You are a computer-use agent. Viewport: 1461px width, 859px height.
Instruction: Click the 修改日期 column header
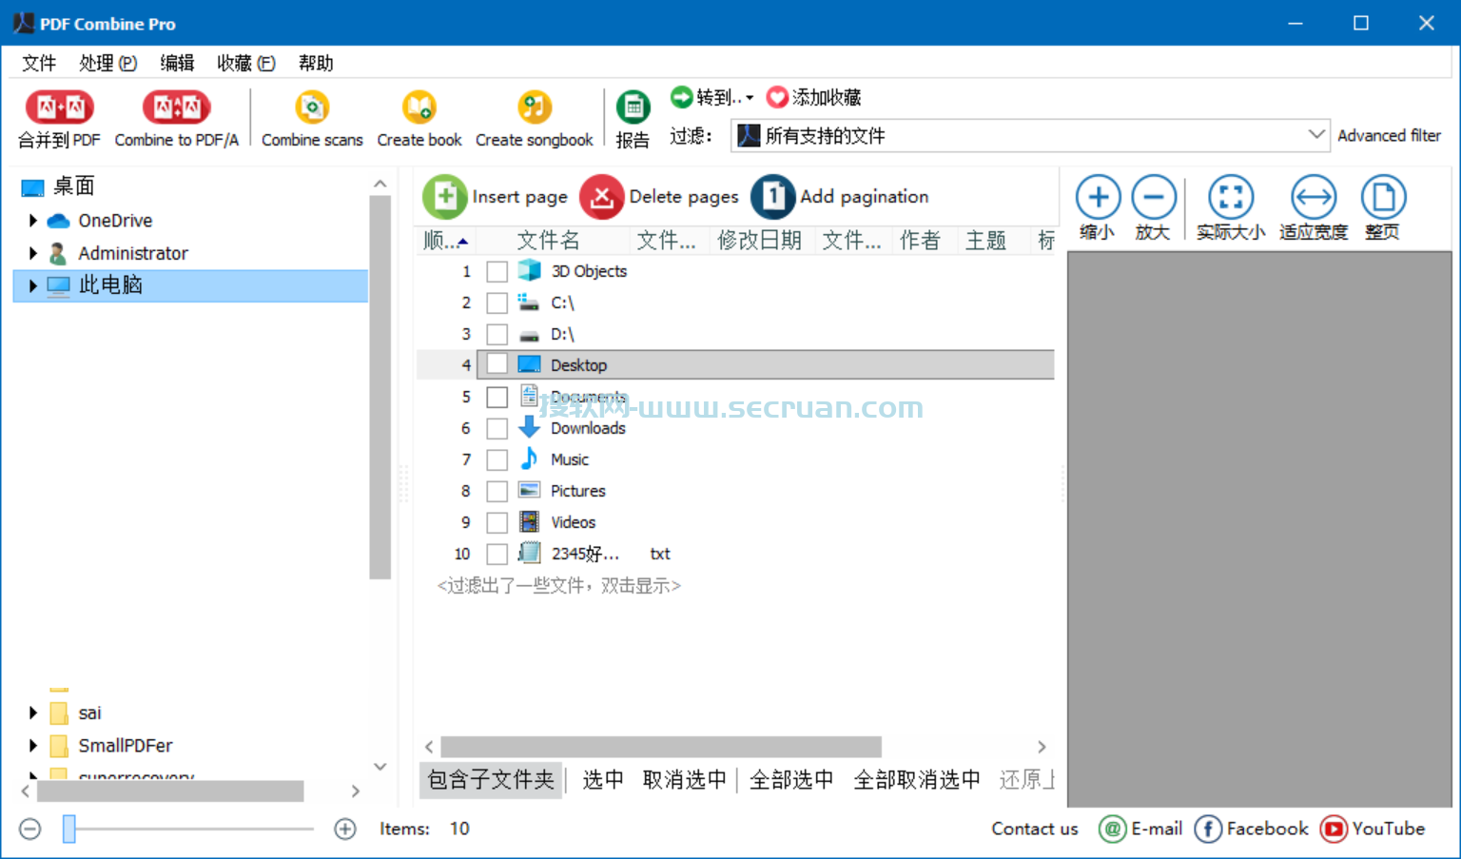pos(759,241)
